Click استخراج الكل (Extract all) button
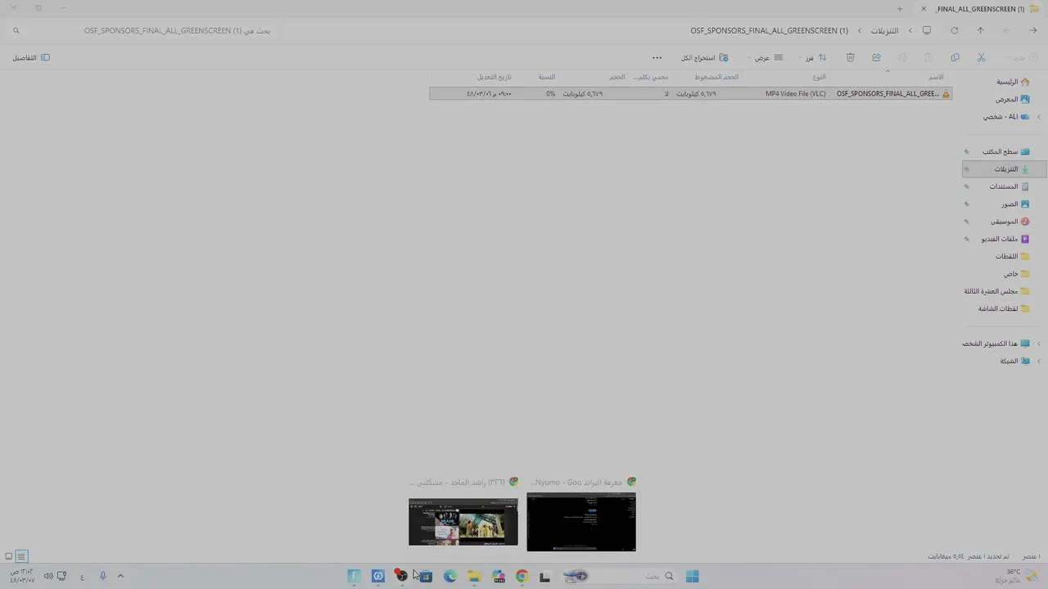Screen dimensions: 1048x589 point(705,57)
